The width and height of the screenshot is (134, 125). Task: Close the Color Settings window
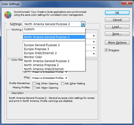(x=127, y=3)
